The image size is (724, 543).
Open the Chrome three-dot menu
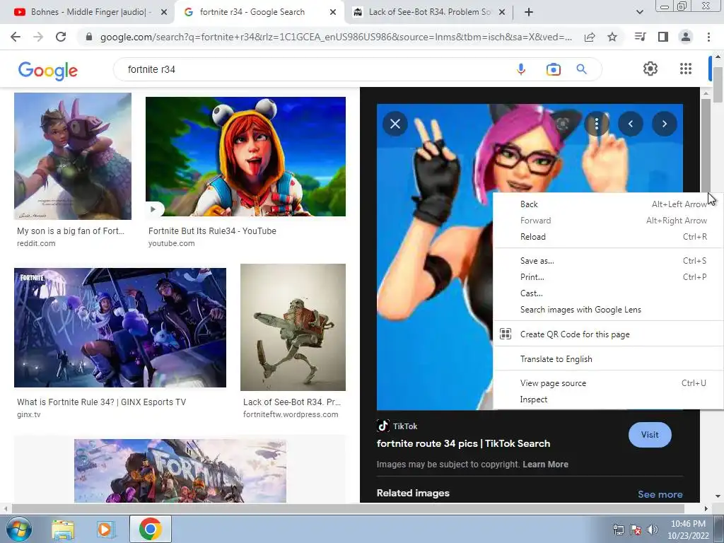click(x=708, y=37)
